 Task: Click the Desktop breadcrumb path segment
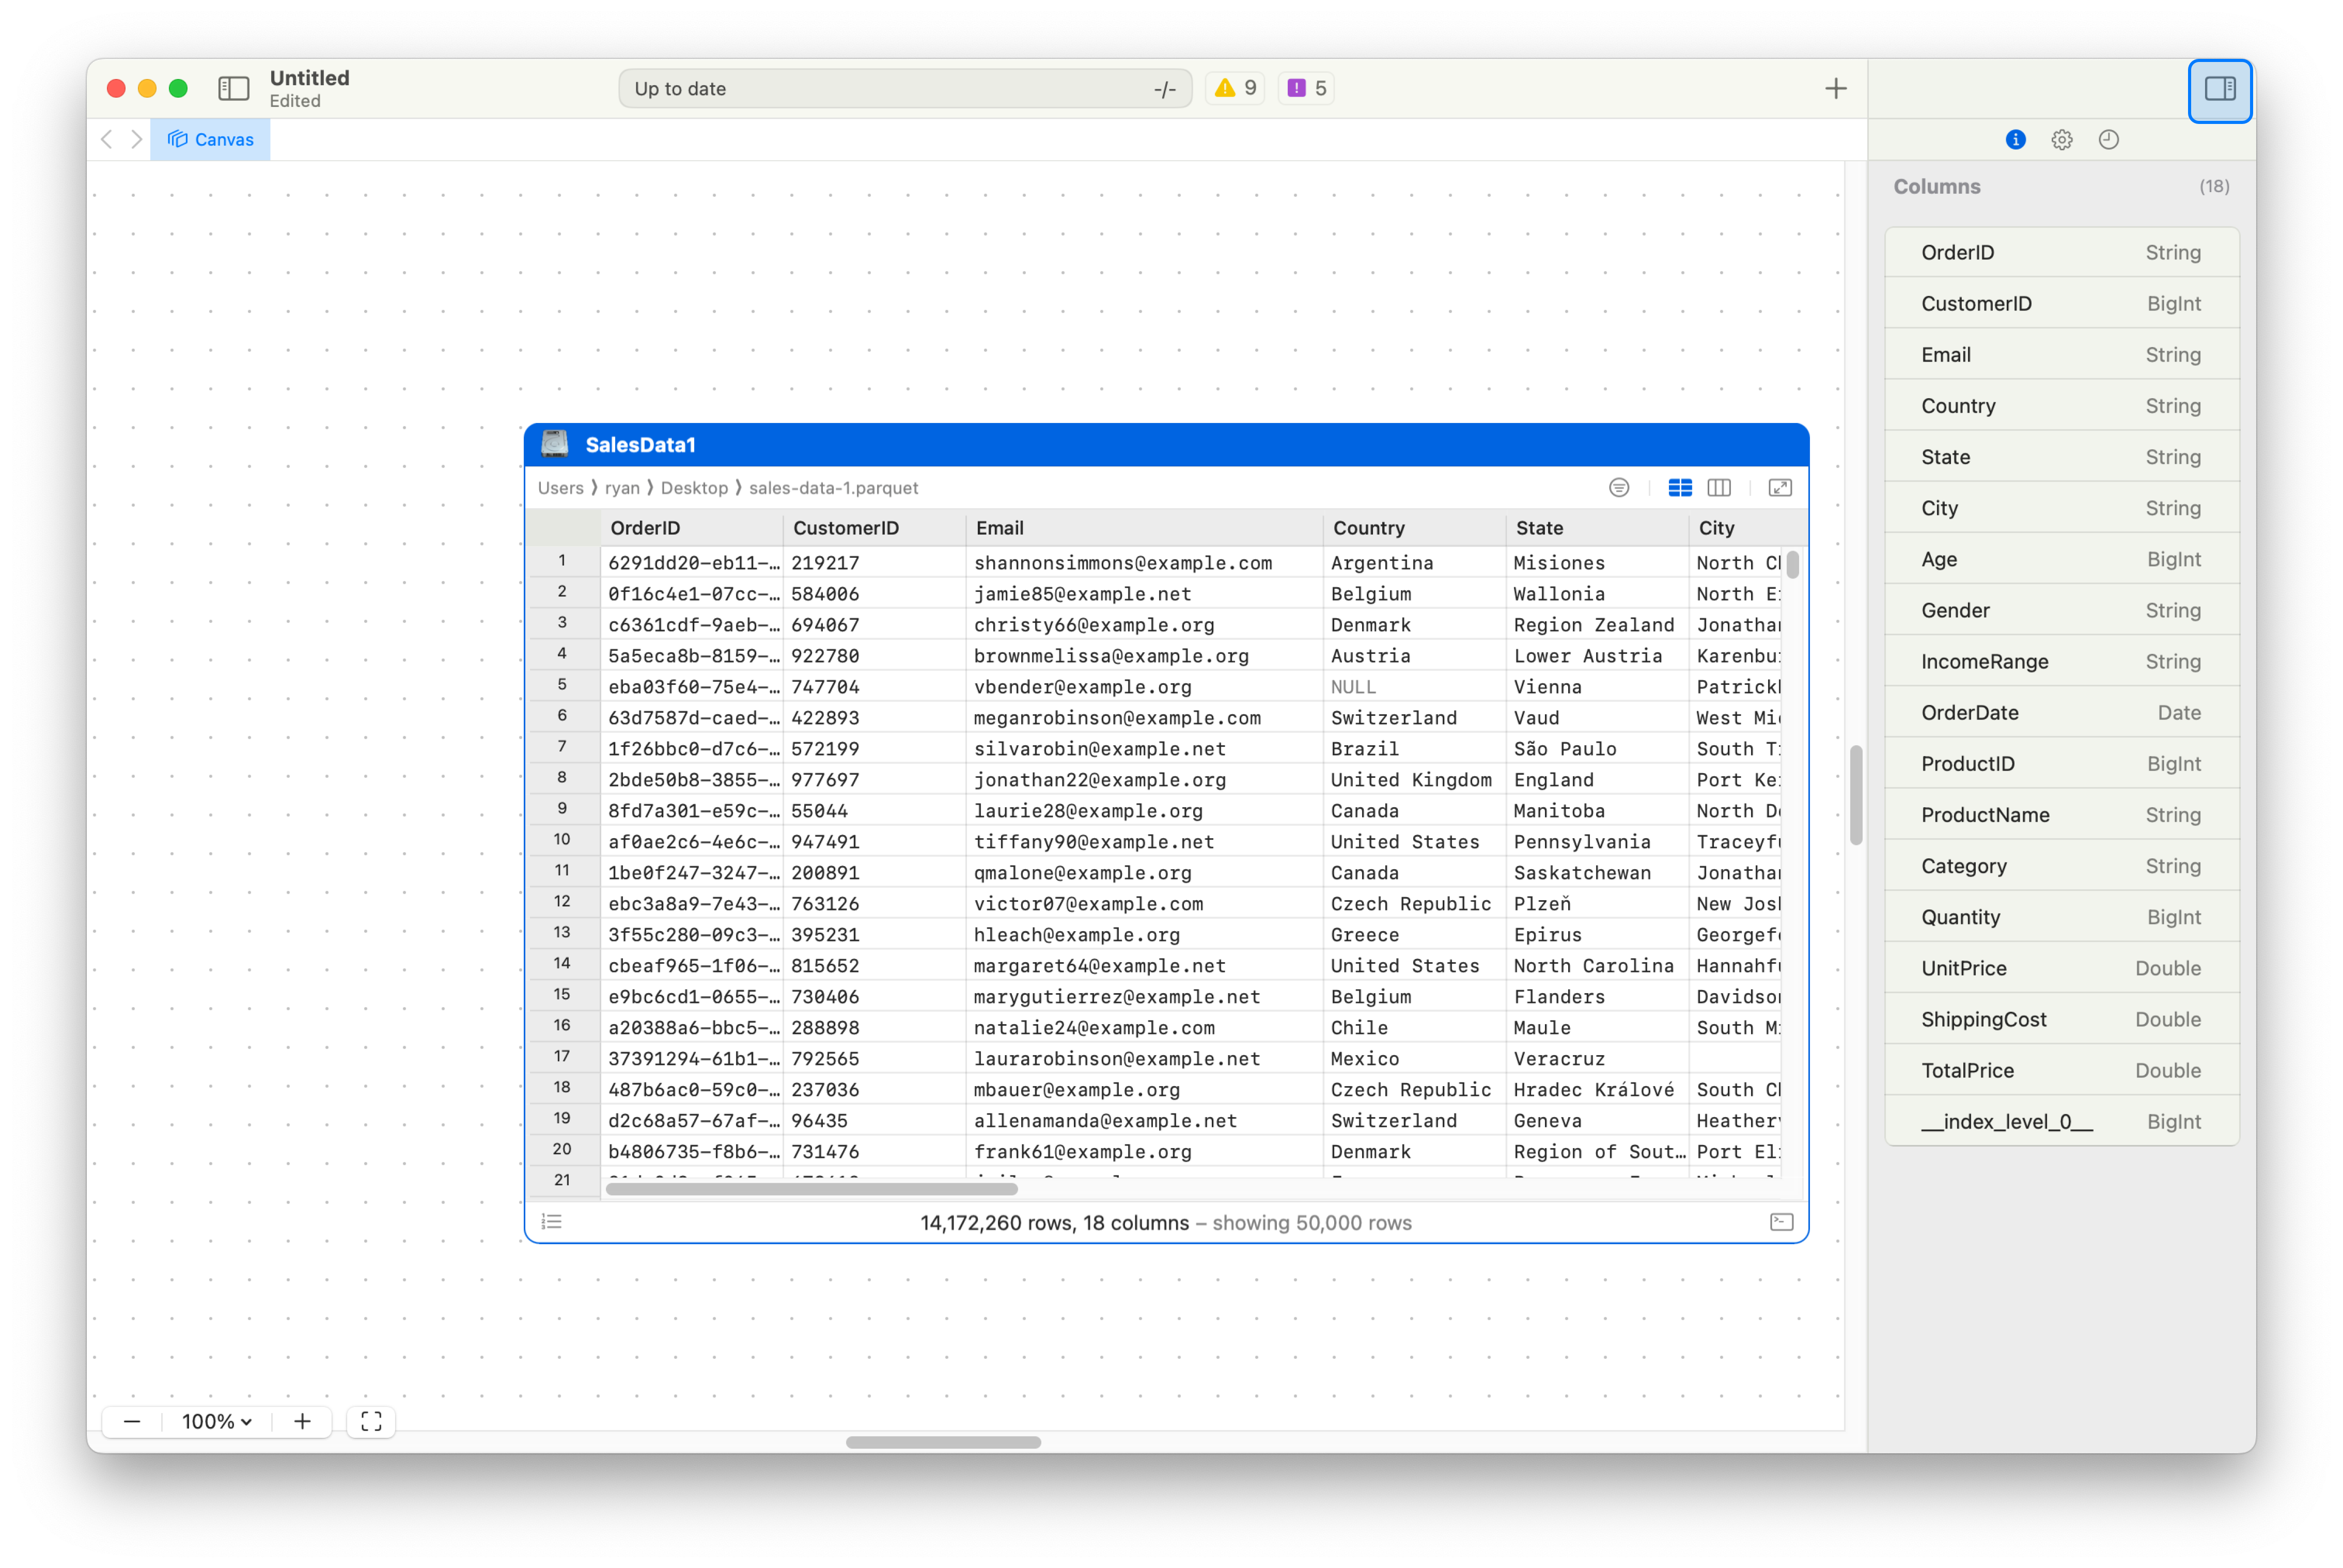(x=694, y=487)
